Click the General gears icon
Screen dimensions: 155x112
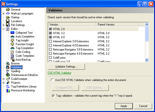coord(8,10)
